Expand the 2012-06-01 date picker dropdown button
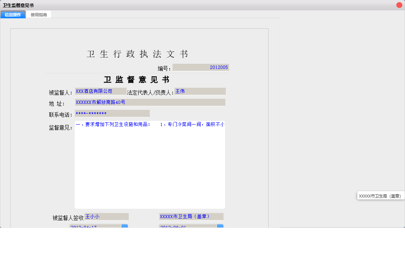This screenshot has height=255, width=405. (220, 226)
